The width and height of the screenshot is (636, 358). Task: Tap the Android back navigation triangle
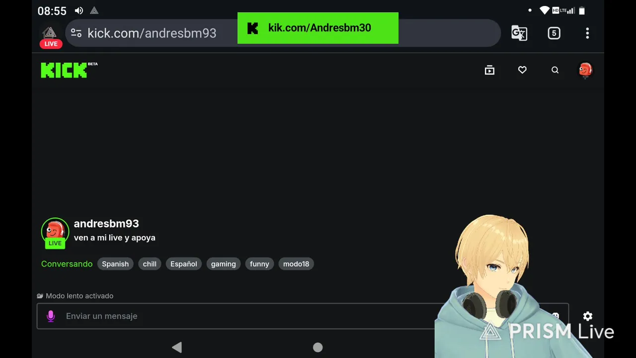(x=177, y=347)
